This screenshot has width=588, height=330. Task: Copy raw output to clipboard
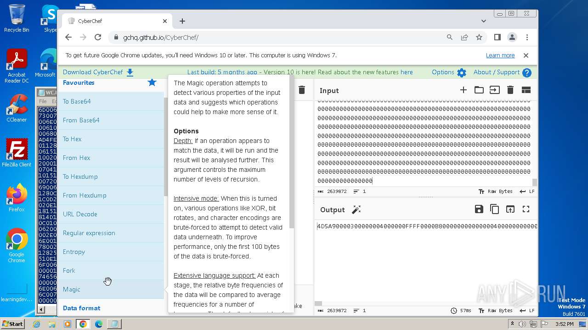[x=495, y=209]
